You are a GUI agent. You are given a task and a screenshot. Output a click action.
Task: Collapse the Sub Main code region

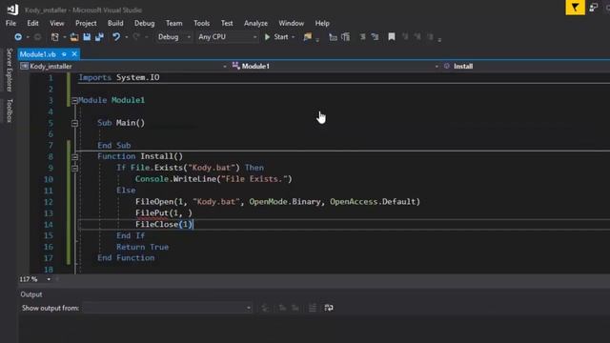coord(74,123)
